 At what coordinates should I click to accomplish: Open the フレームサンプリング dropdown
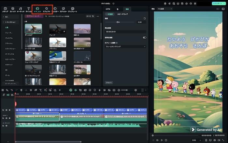click(x=125, y=47)
